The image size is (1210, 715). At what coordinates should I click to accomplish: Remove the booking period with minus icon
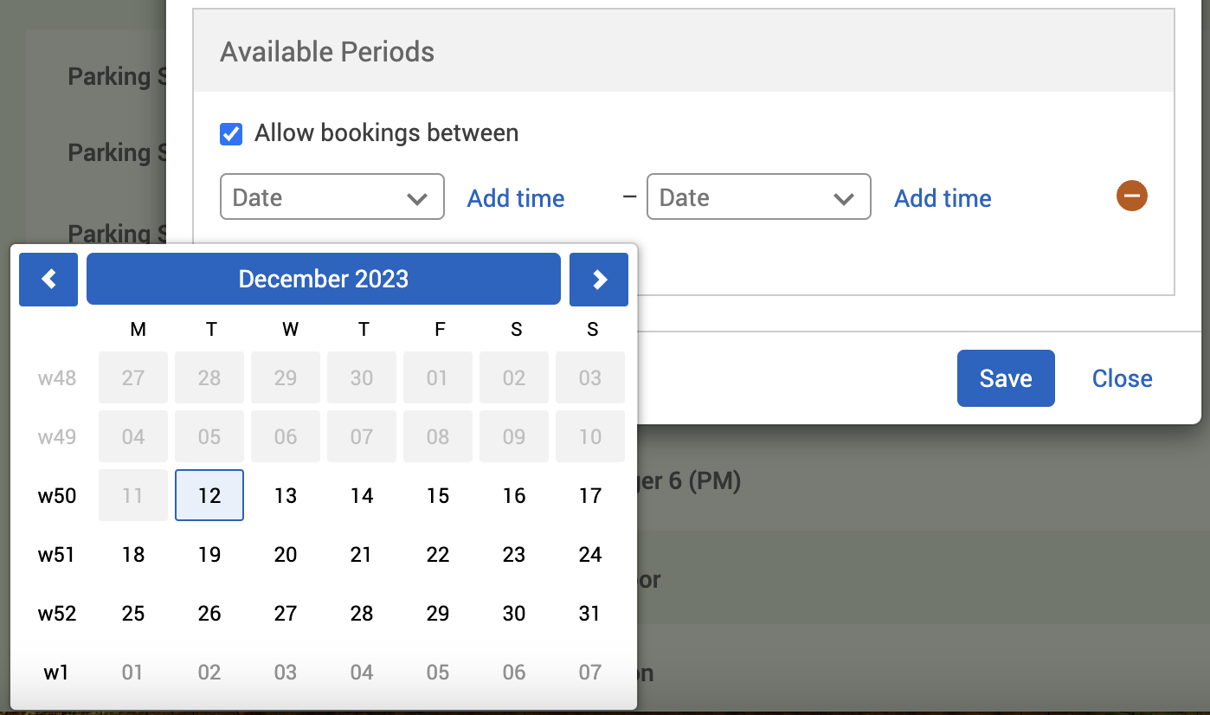coord(1131,196)
